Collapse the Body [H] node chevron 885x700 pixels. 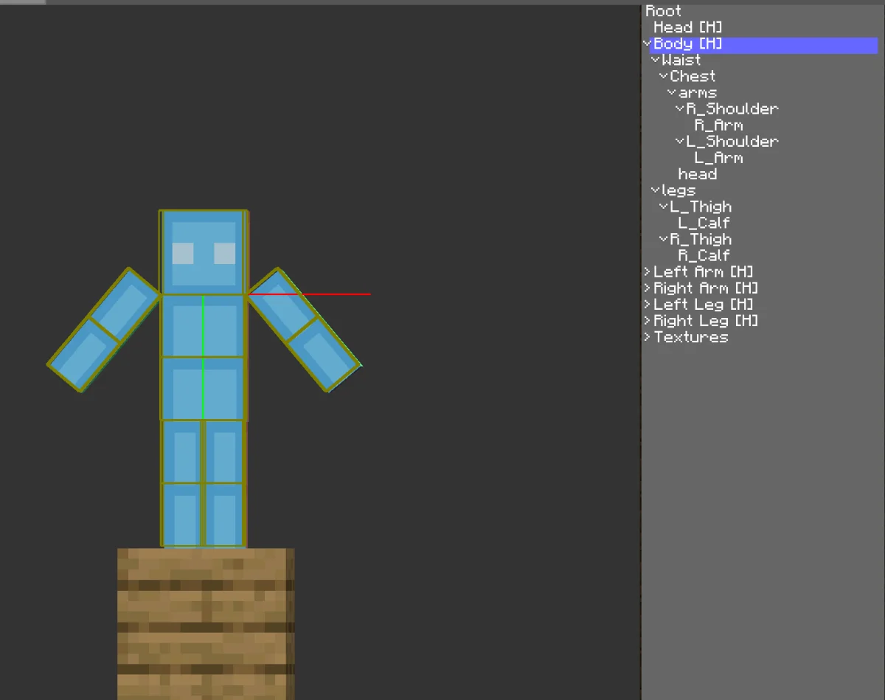coord(648,44)
